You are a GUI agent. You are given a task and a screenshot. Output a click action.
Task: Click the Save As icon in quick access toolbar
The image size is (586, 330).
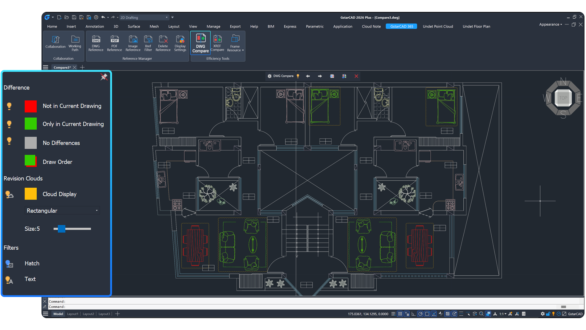[x=81, y=17]
